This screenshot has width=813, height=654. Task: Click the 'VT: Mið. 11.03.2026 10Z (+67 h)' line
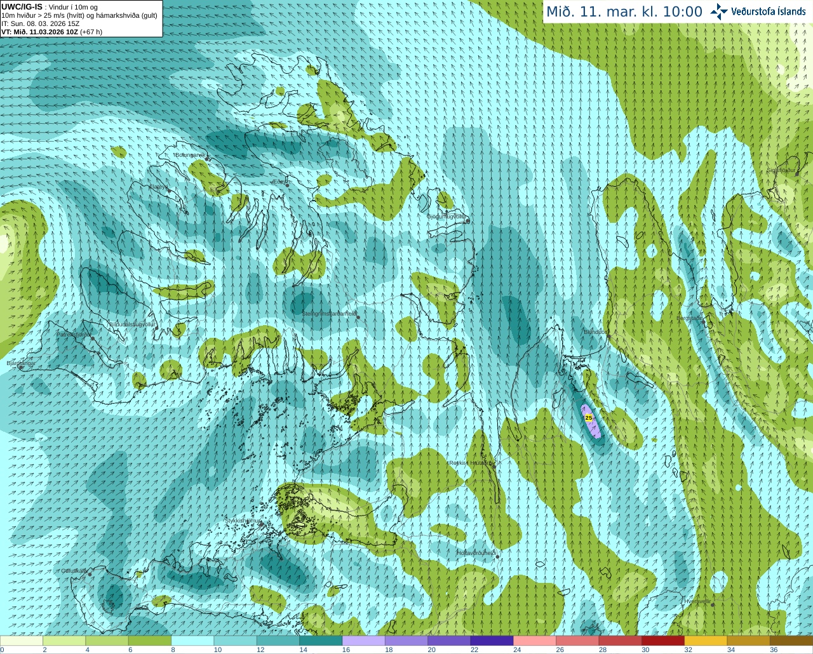51,32
